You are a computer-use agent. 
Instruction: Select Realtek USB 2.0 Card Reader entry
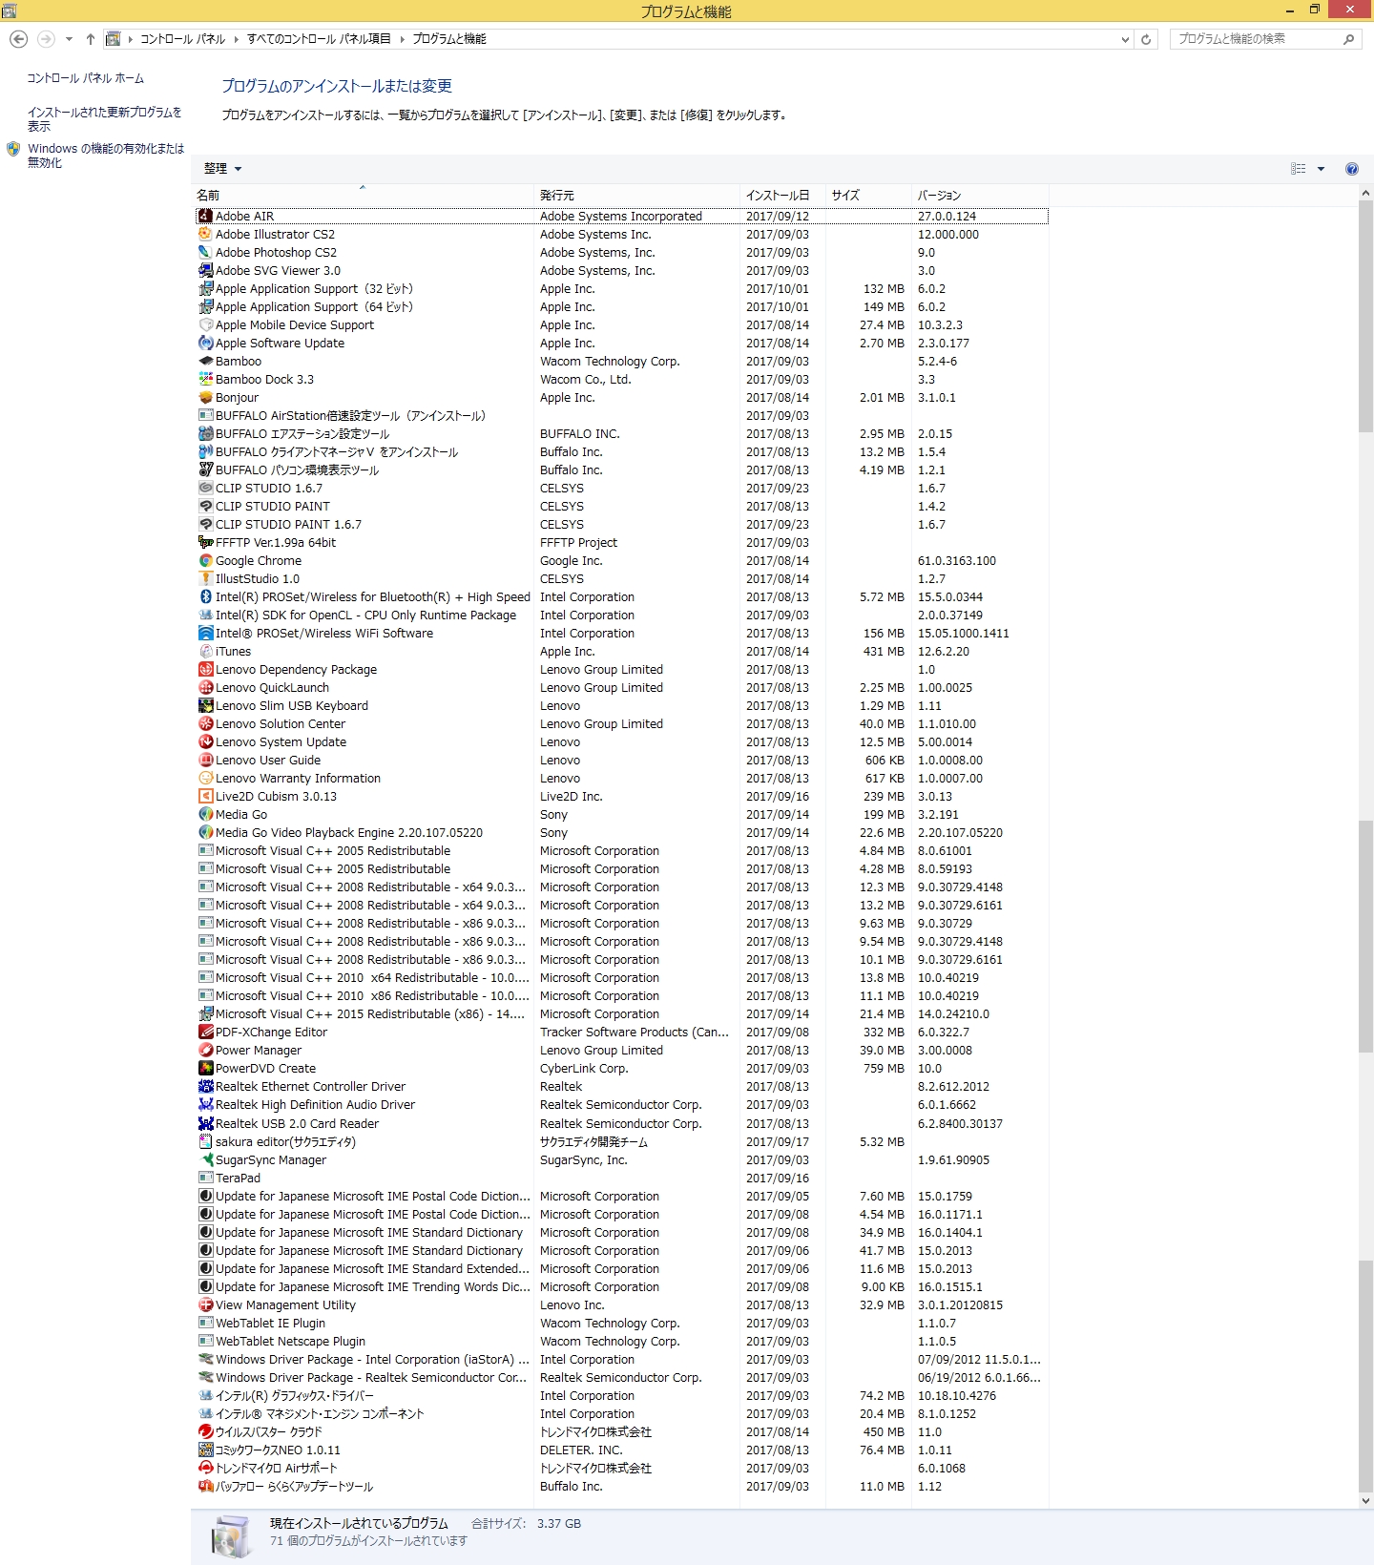pyautogui.click(x=622, y=1124)
